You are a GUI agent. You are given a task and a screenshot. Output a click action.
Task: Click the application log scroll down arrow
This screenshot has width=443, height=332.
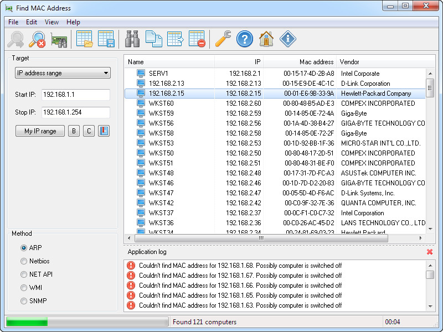click(x=430, y=306)
